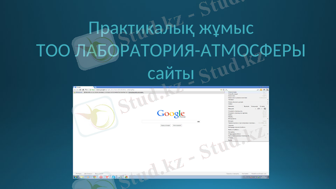Choose 'Выход' at bottom of browser menu

[246, 140]
